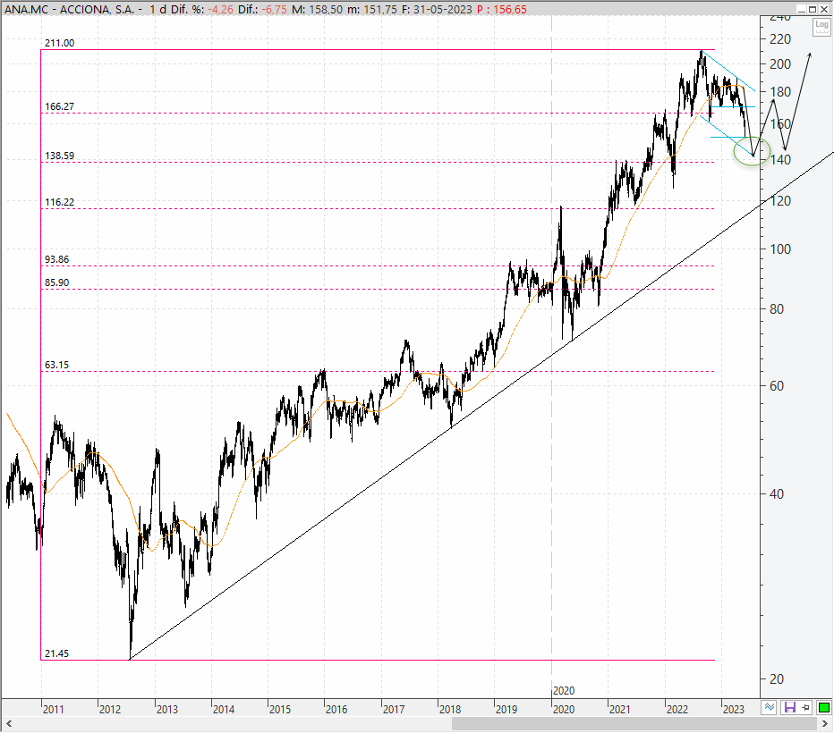The image size is (834, 733).
Task: Click the 21.45 Fibonacci level label
Action: [57, 653]
